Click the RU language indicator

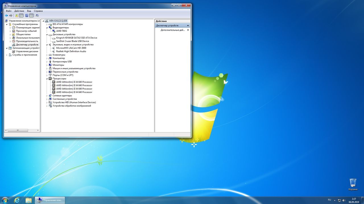point(329,200)
